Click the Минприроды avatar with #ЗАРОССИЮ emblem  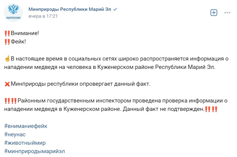point(13,13)
